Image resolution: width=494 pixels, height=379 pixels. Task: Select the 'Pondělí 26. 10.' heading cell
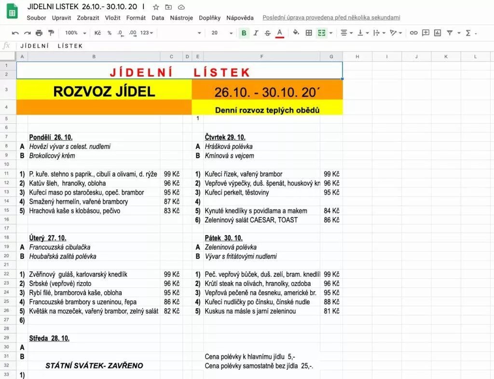[94, 137]
